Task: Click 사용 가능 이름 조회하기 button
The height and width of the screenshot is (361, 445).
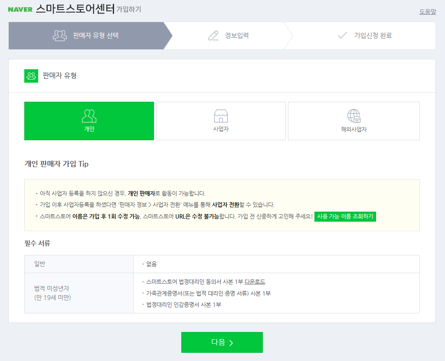Action: coord(345,216)
